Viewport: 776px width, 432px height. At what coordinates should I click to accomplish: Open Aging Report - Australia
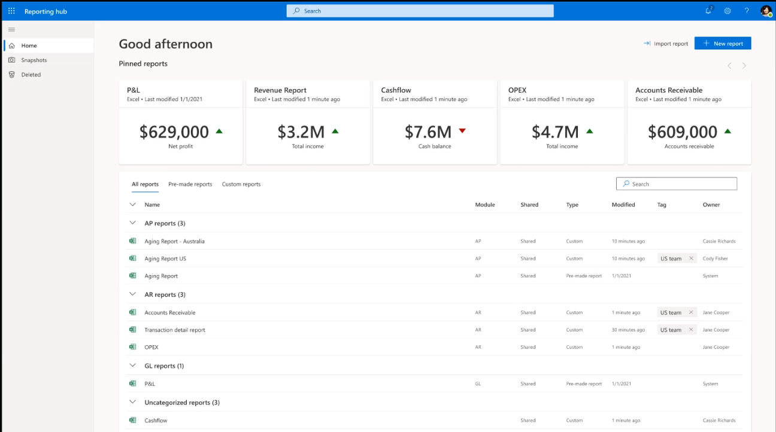pos(174,241)
